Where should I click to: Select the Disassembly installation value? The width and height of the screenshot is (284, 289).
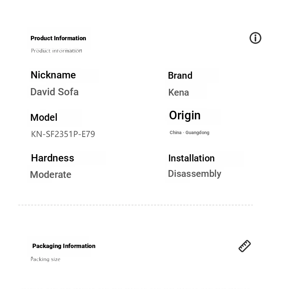tap(194, 174)
